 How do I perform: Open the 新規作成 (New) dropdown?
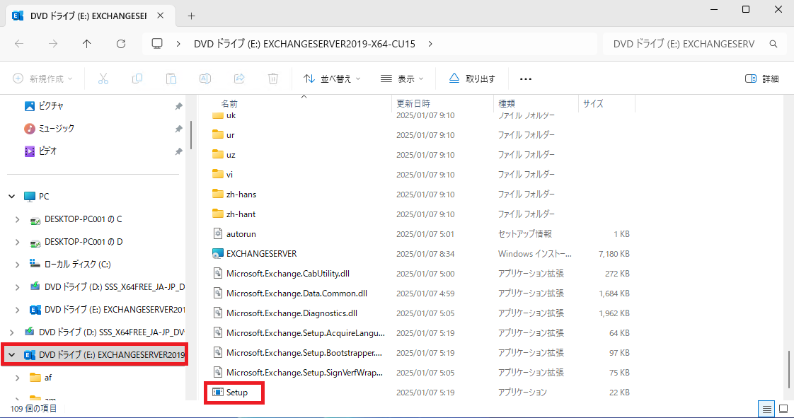click(x=42, y=79)
